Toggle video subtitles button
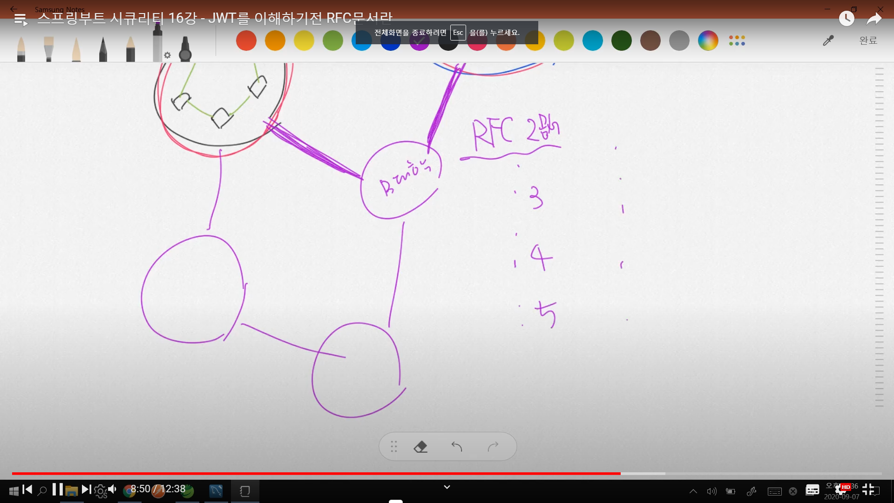 coord(813,489)
